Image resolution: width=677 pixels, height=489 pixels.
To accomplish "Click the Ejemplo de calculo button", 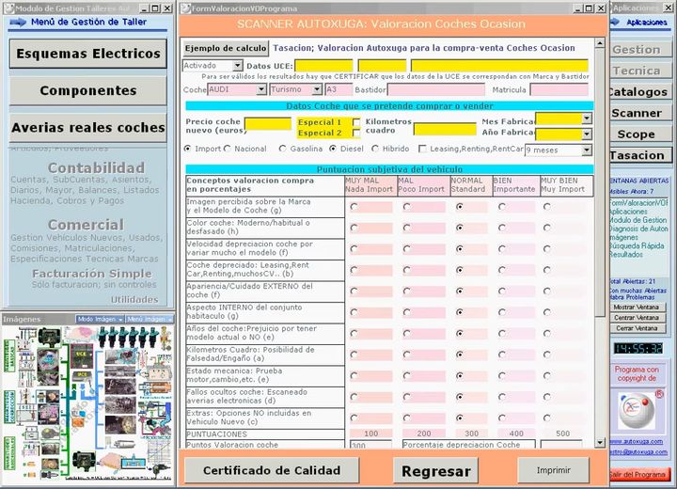I will pos(226,48).
